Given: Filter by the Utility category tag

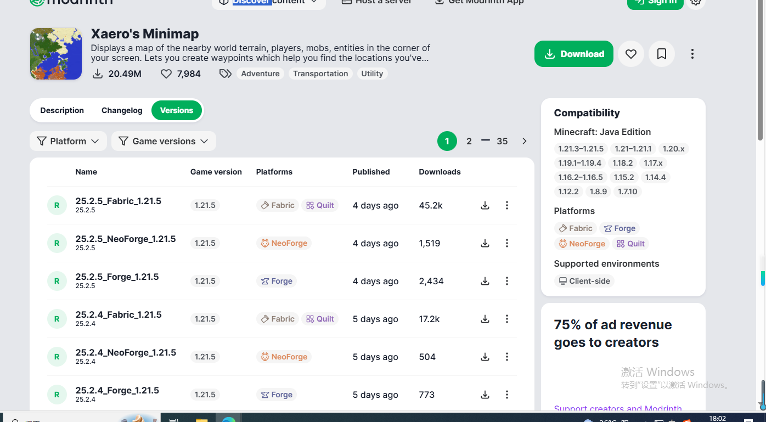Looking at the screenshot, I should click(372, 74).
